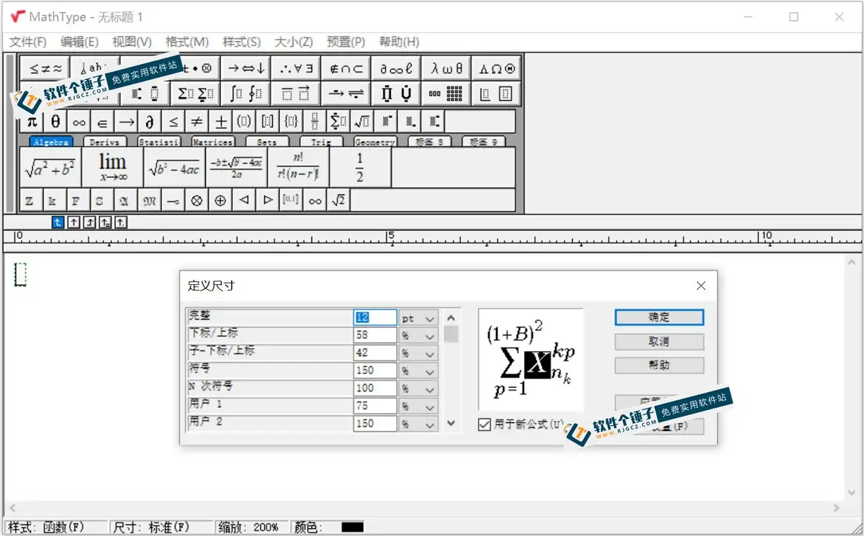
Task: Open the arrow symbols palette (→⇔↓)
Action: tap(246, 68)
